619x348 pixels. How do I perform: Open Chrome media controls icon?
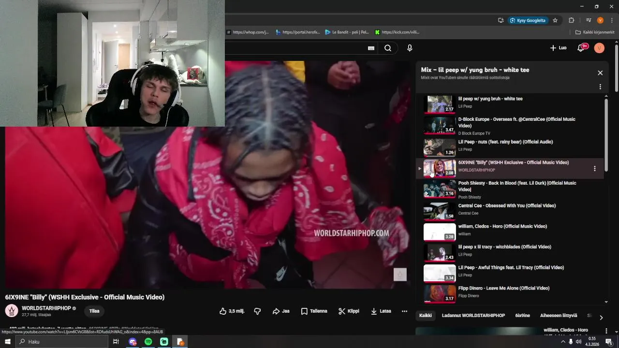pos(589,20)
